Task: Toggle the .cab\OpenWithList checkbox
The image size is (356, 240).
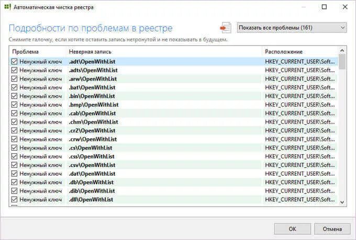Action: [14, 113]
